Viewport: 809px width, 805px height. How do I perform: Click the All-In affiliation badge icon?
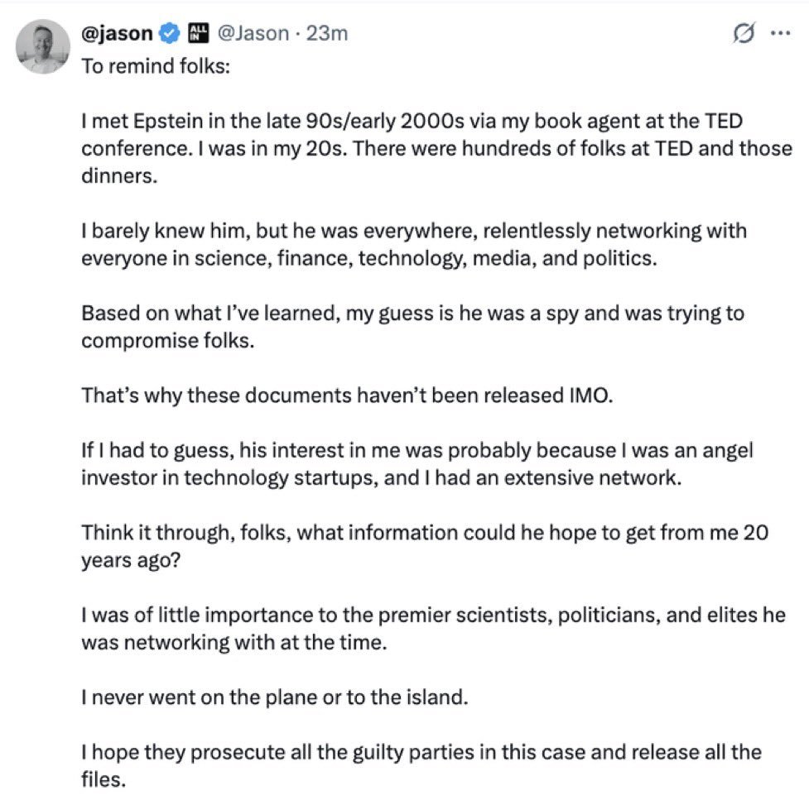pyautogui.click(x=198, y=34)
